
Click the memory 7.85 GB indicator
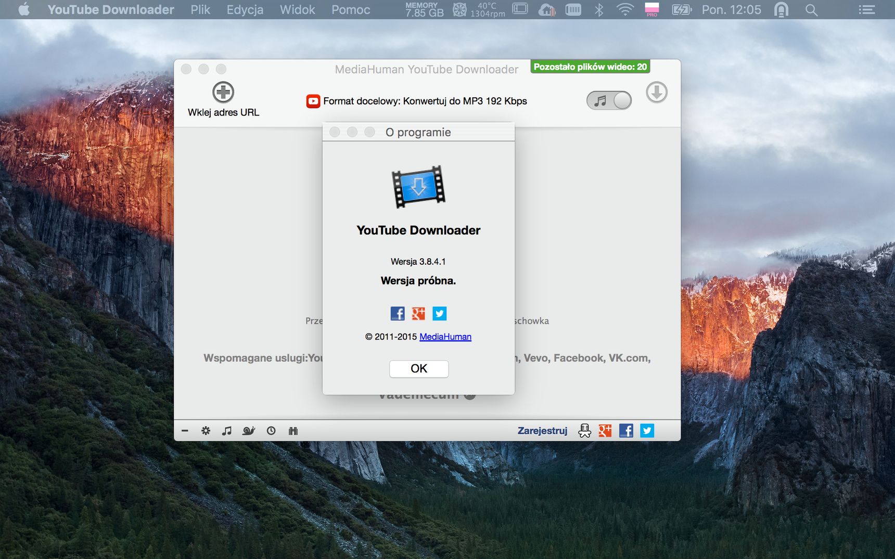tap(424, 9)
